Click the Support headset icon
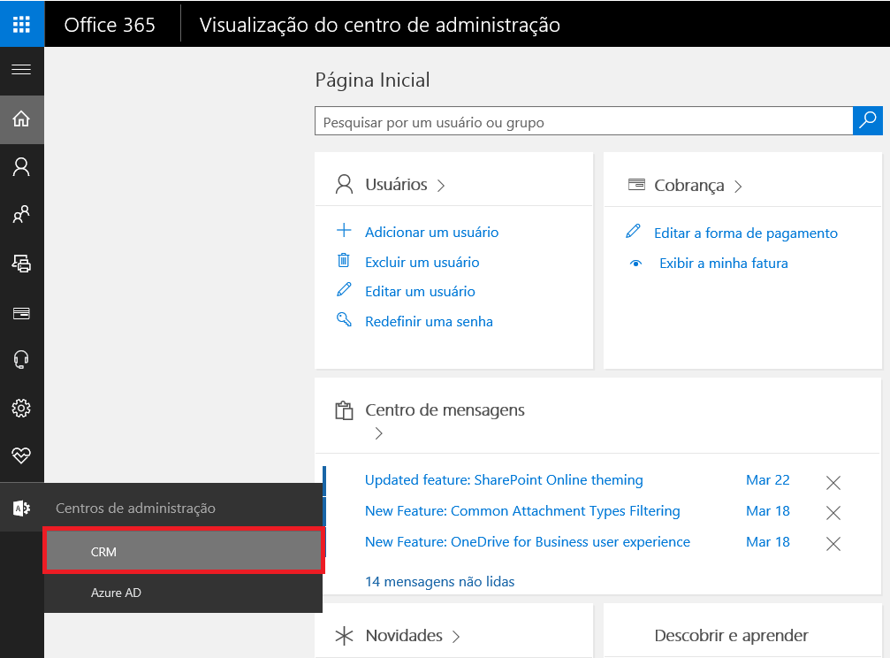Image resolution: width=890 pixels, height=658 pixels. pos(21,360)
